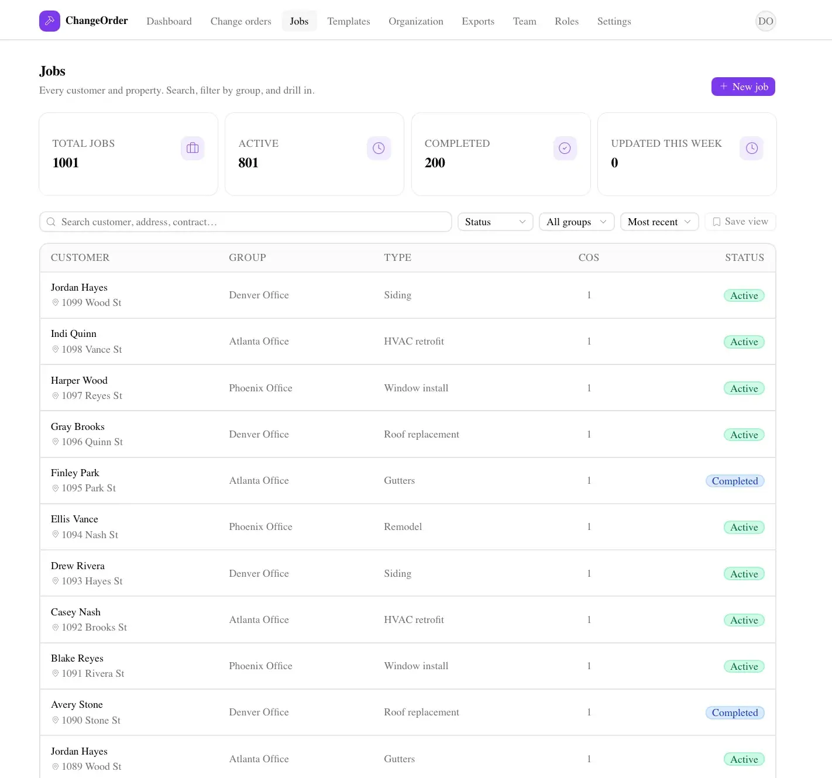Click Phoenix Office in Harper Wood row
This screenshot has height=778, width=832.
pyautogui.click(x=260, y=388)
